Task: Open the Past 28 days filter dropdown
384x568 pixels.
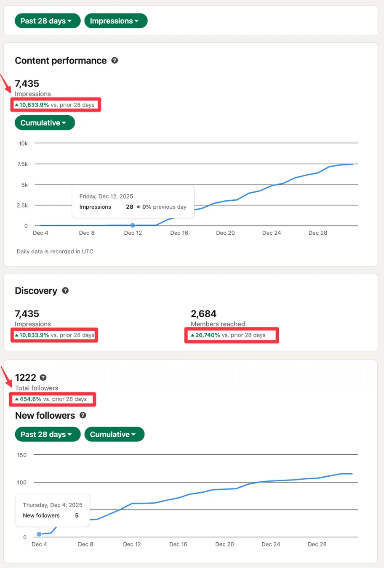Action: coord(47,21)
